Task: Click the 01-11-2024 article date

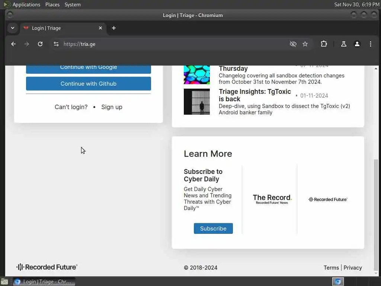Action: tap(314, 96)
